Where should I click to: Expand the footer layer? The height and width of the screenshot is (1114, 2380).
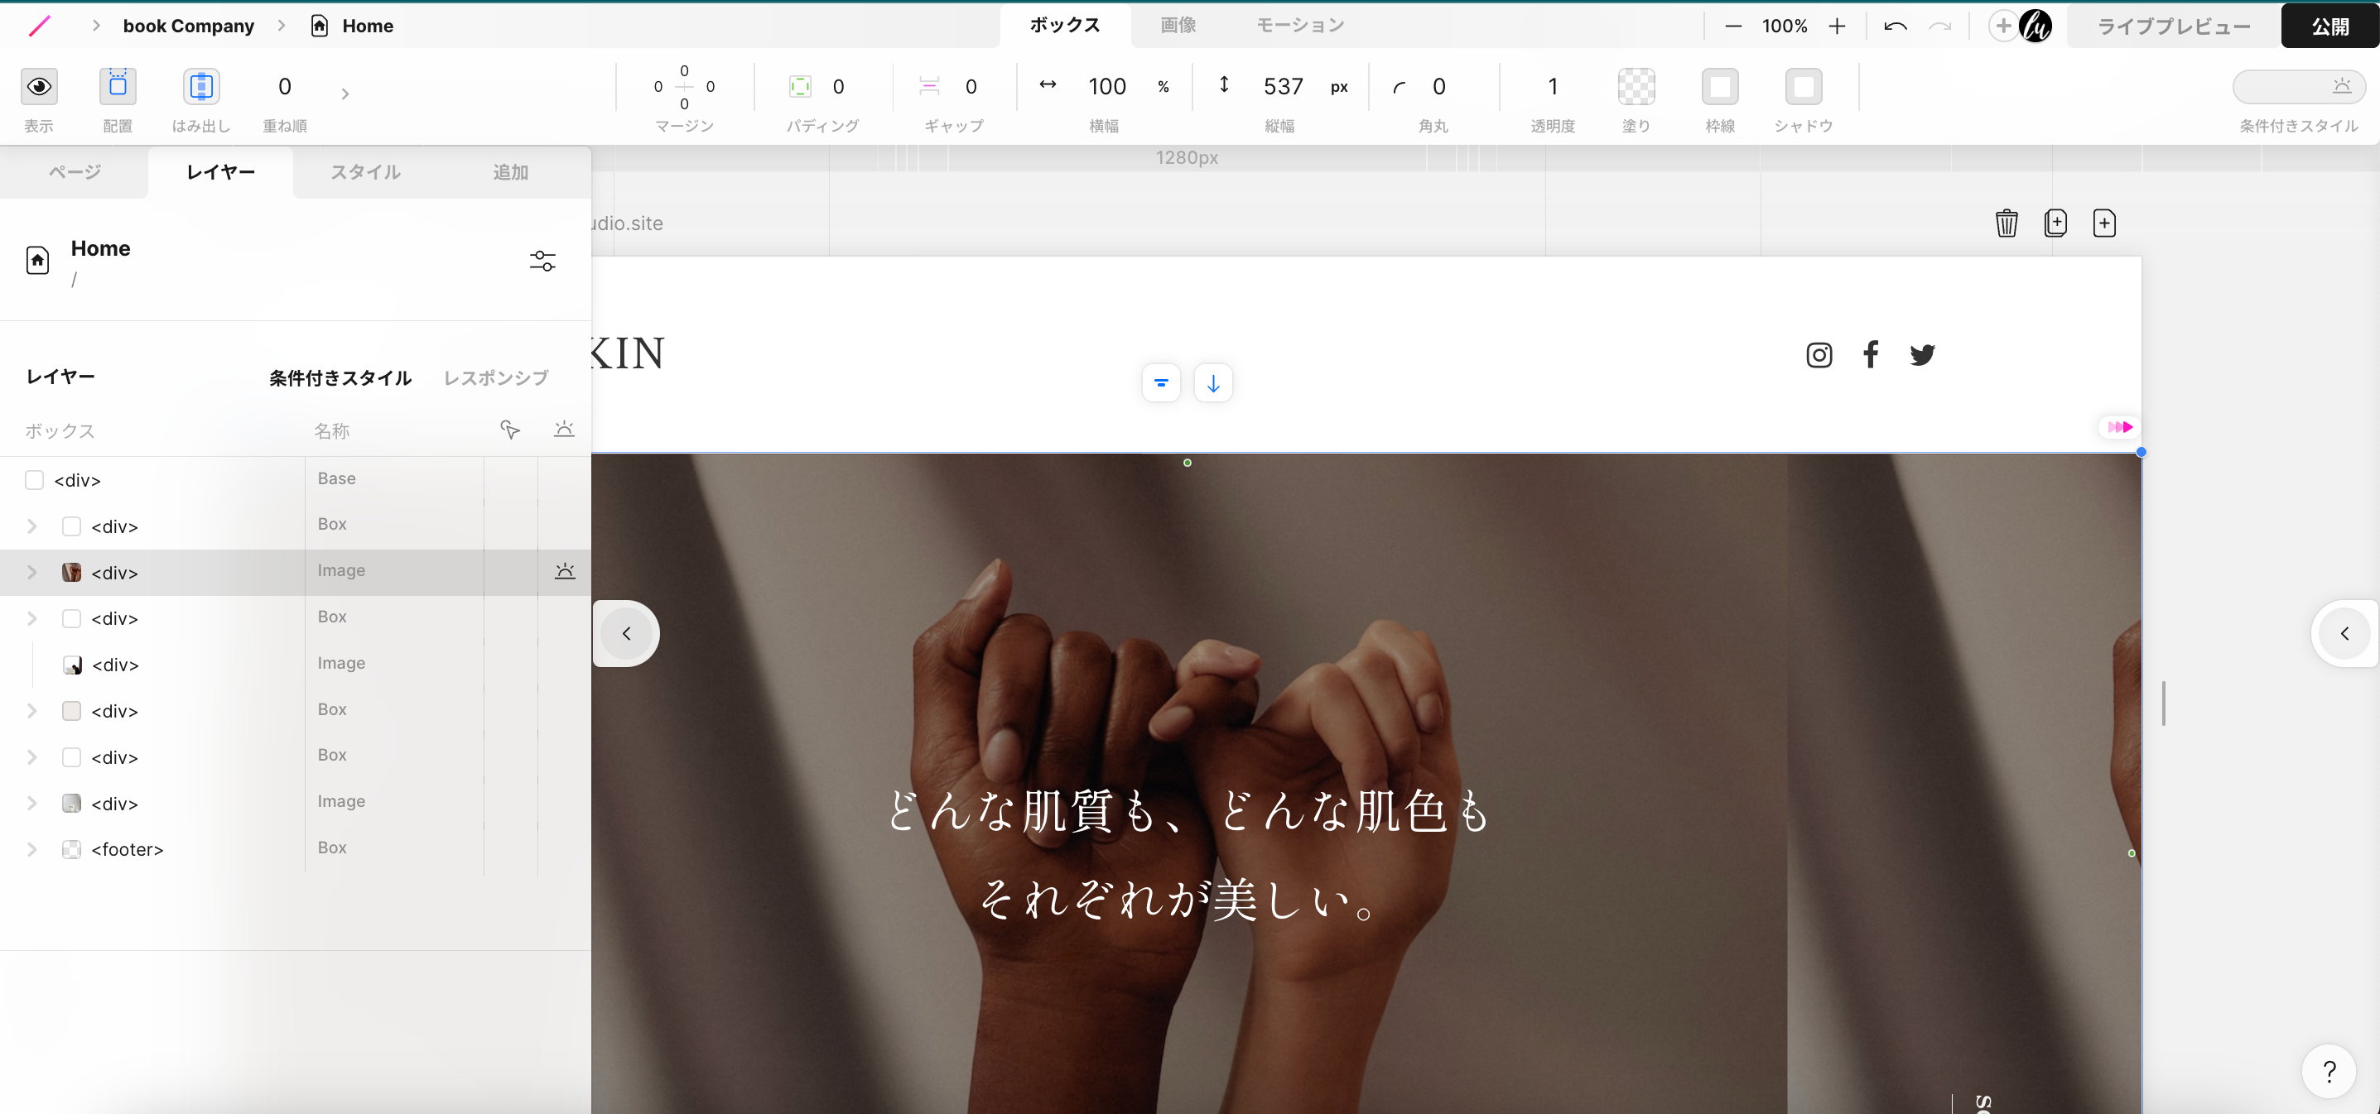tap(31, 850)
